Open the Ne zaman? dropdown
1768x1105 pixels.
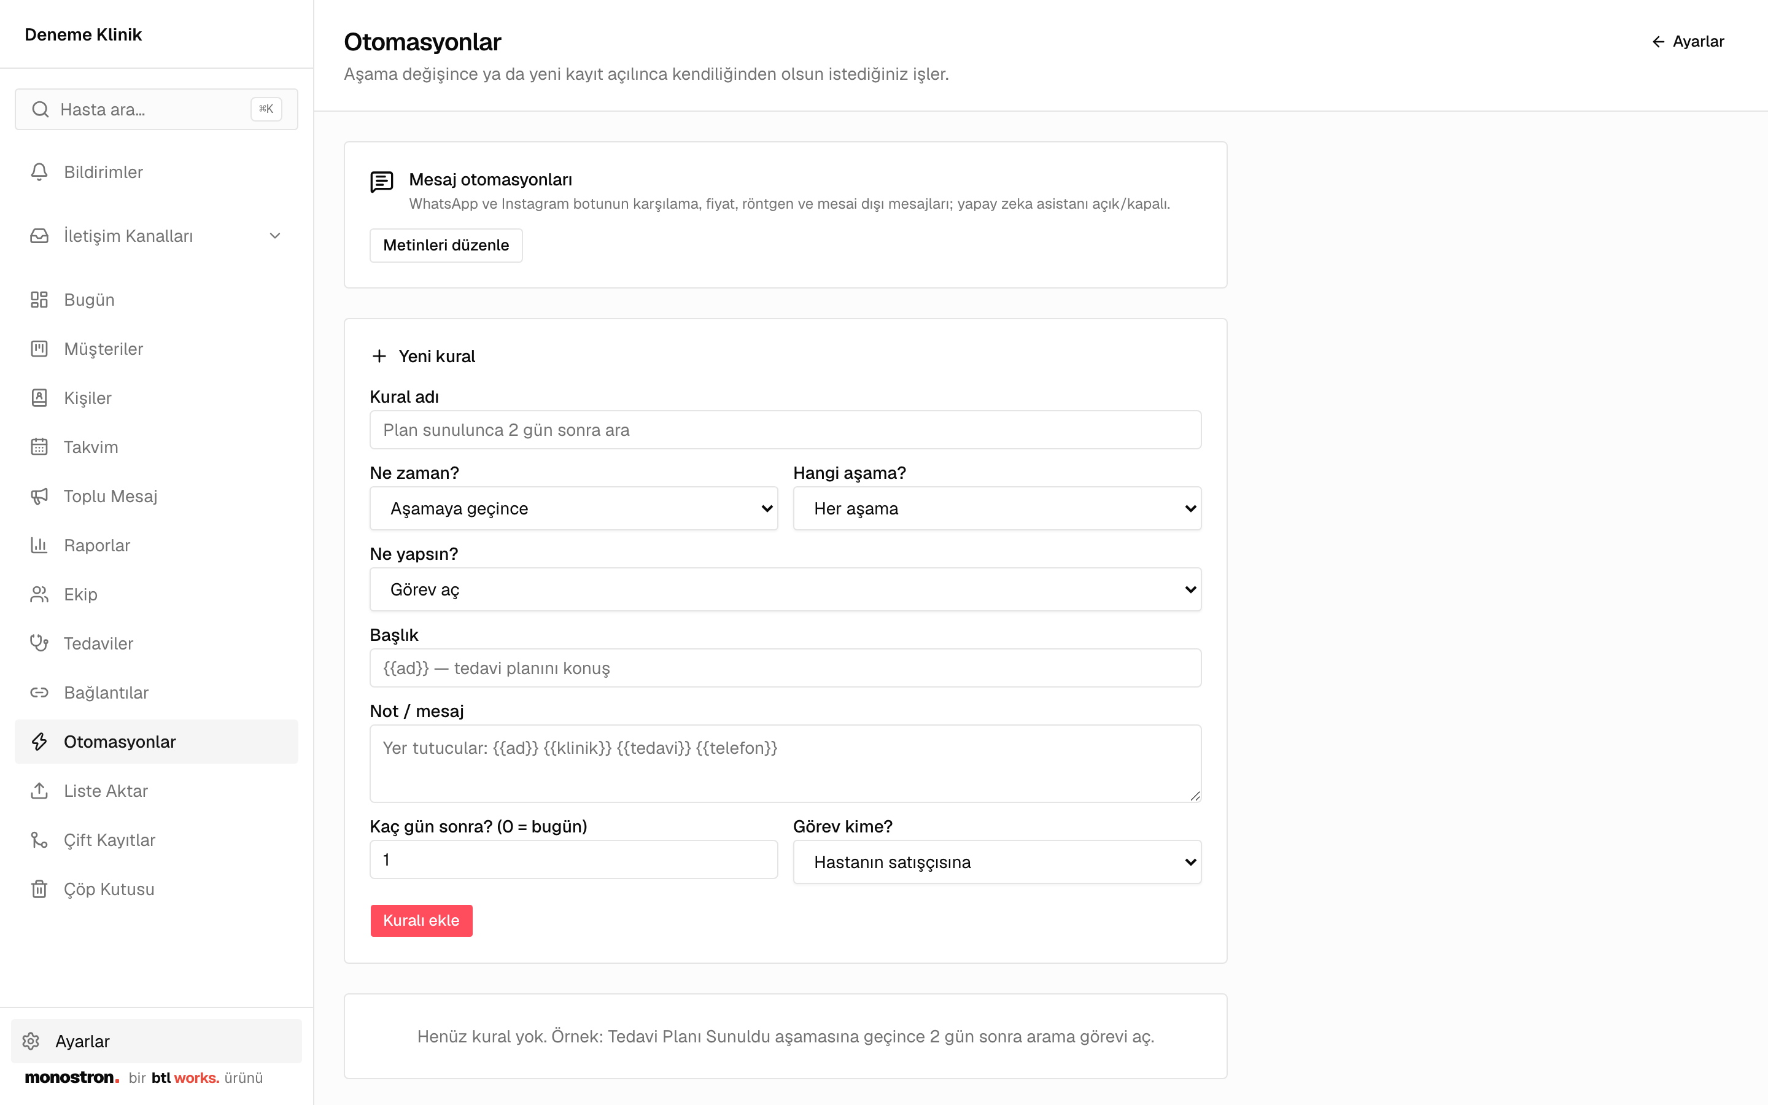tap(573, 509)
